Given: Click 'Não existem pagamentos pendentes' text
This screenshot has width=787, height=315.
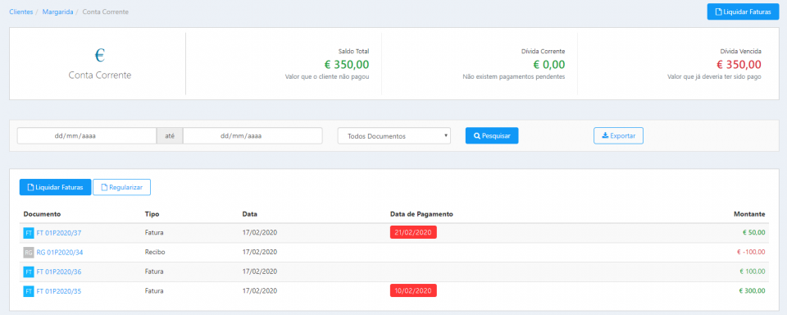Looking at the screenshot, I should [514, 77].
